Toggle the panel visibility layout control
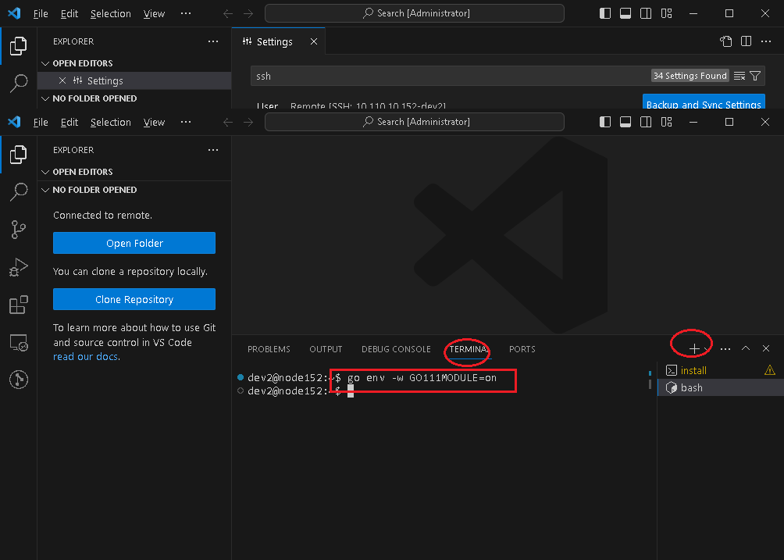 point(625,122)
